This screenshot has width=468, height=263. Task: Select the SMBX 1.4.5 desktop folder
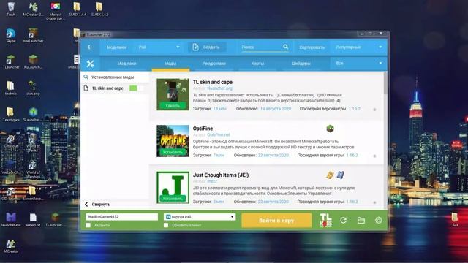[99, 9]
